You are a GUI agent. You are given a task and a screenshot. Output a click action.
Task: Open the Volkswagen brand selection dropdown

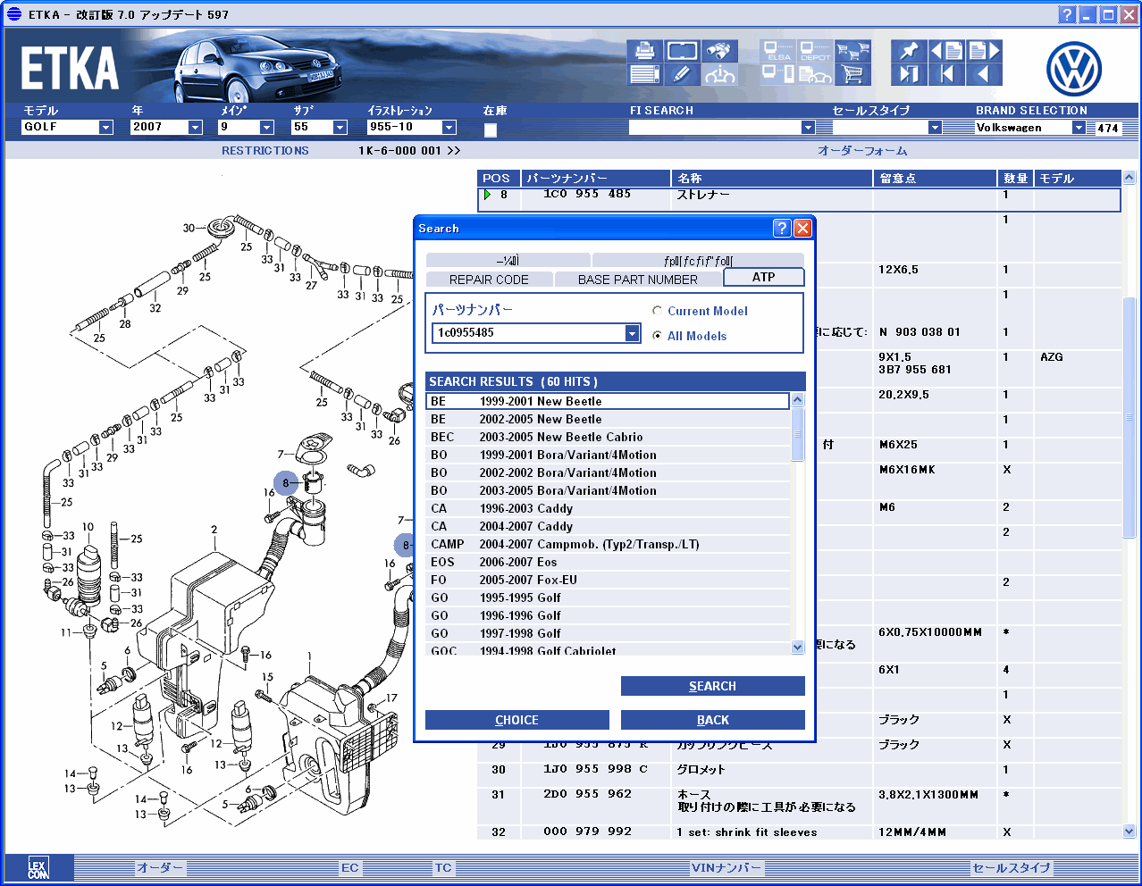(1079, 128)
